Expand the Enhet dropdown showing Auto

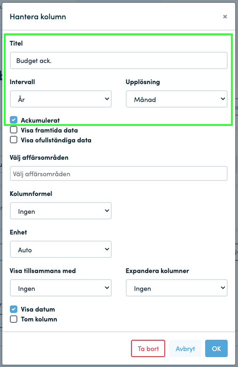(x=61, y=249)
